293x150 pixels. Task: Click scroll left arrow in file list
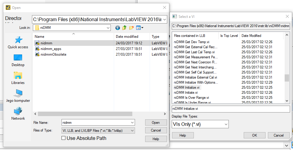click(35, 114)
